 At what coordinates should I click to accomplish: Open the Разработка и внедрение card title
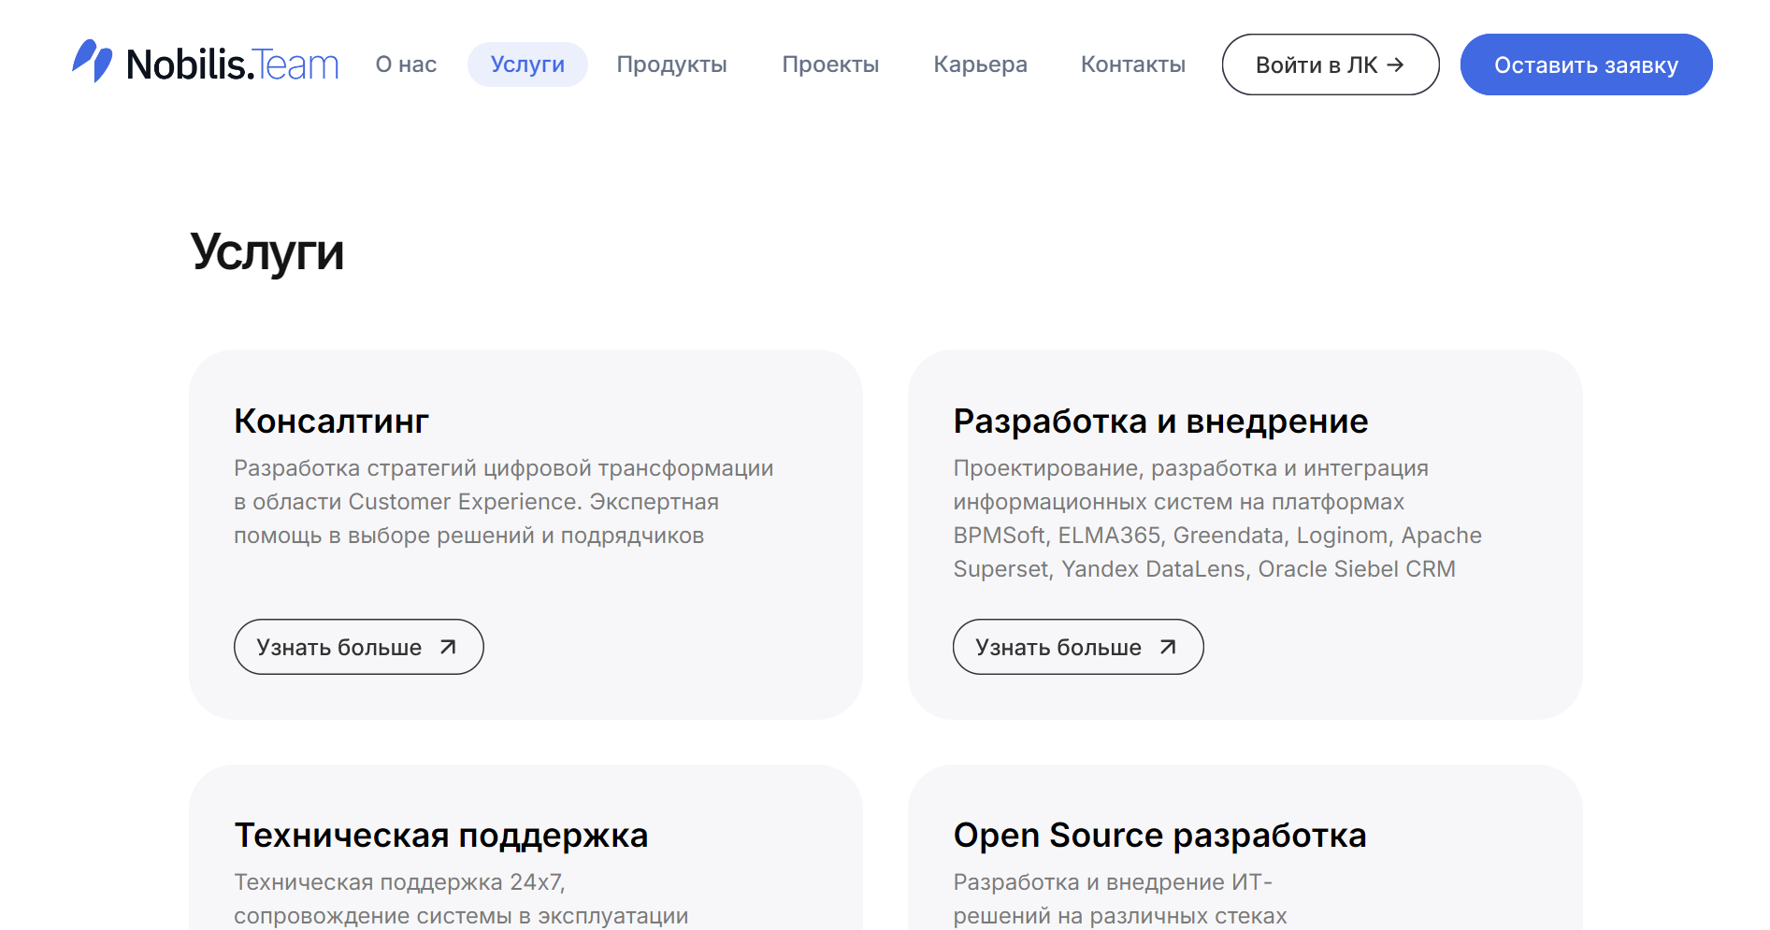click(x=1160, y=420)
